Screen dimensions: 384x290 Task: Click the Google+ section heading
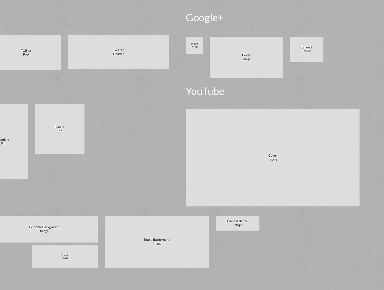(x=205, y=18)
